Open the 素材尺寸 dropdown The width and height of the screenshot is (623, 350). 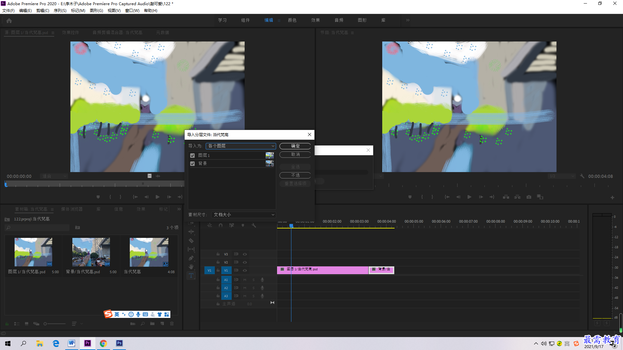(x=244, y=215)
